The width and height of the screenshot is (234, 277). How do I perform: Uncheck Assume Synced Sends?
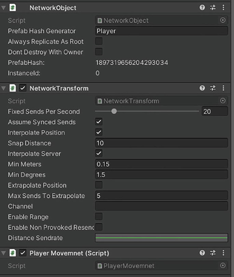[99, 122]
